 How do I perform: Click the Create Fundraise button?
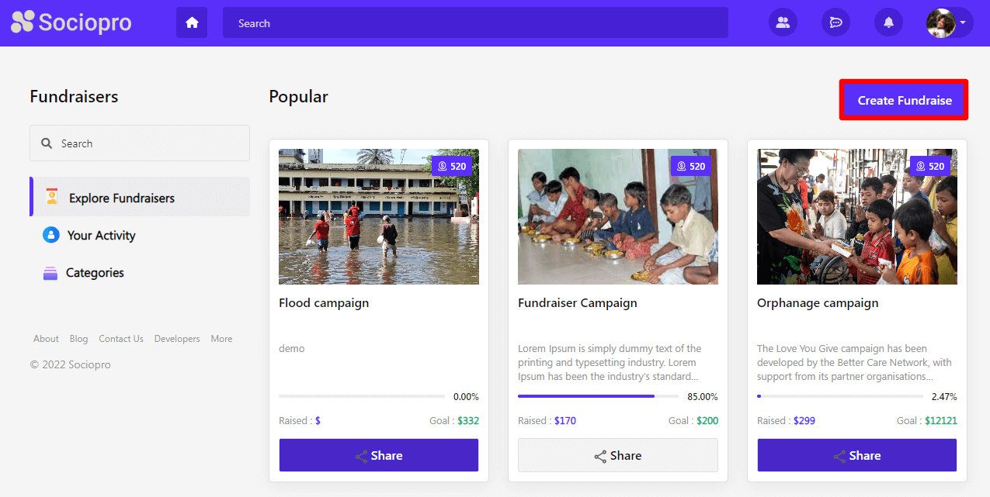904,100
